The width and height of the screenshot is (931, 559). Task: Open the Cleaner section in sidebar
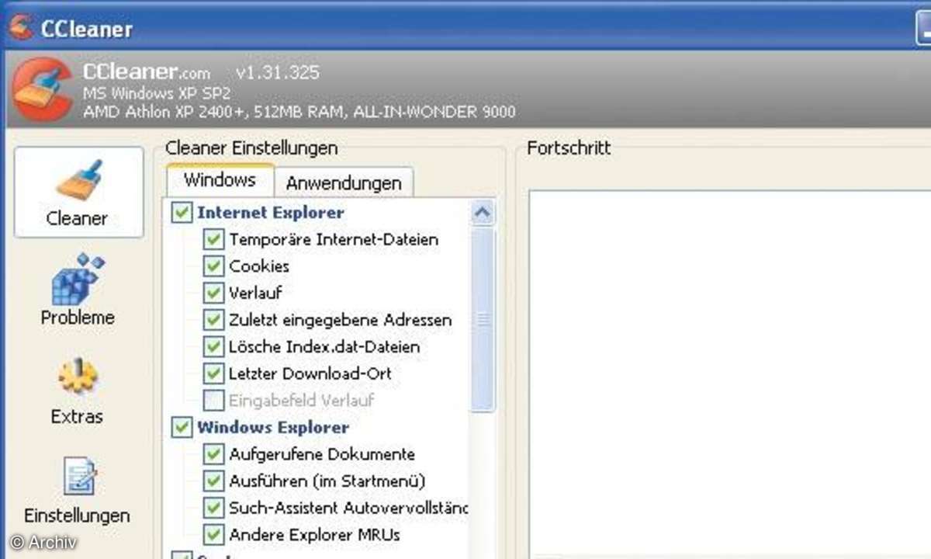click(x=78, y=193)
